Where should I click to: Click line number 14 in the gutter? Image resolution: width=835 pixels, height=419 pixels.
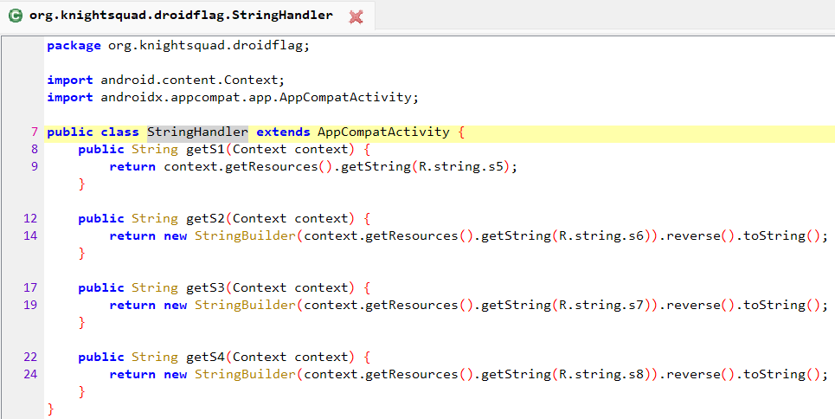tap(31, 235)
